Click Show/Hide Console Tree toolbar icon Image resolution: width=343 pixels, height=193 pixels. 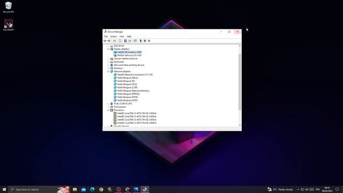tap(114, 41)
